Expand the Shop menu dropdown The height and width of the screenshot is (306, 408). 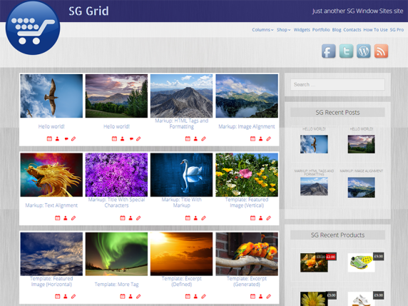click(x=283, y=30)
